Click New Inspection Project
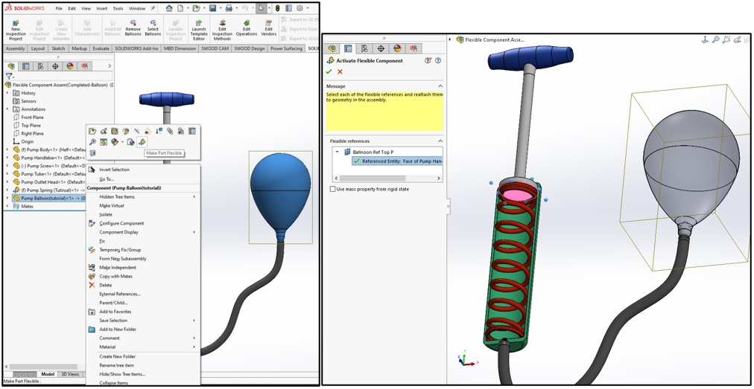The width and height of the screenshot is (754, 389). click(x=16, y=30)
